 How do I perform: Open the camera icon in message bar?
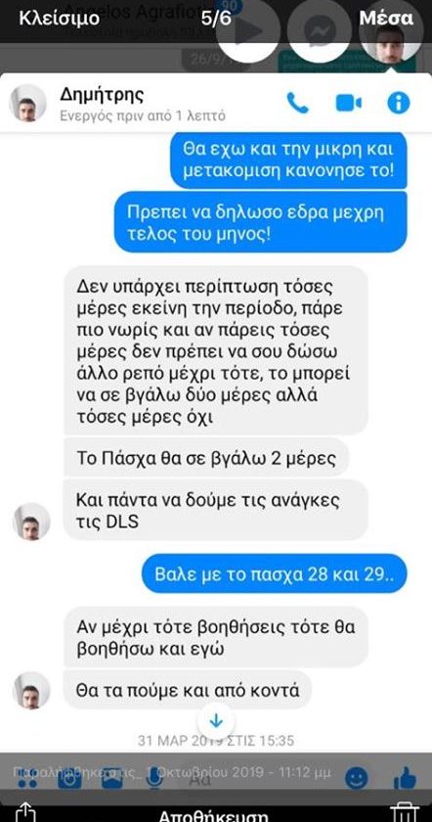[x=68, y=779]
